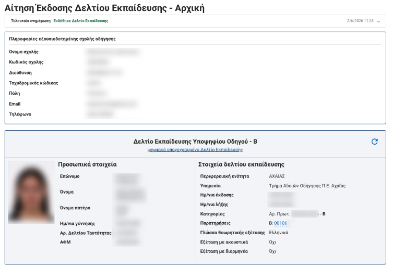Click the language value Ελληνικά
The height and width of the screenshot is (268, 393).
pos(279,233)
